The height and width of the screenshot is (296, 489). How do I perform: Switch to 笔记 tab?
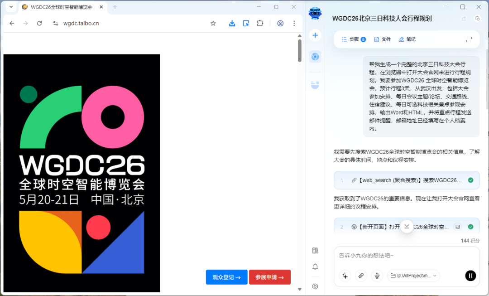coord(407,39)
